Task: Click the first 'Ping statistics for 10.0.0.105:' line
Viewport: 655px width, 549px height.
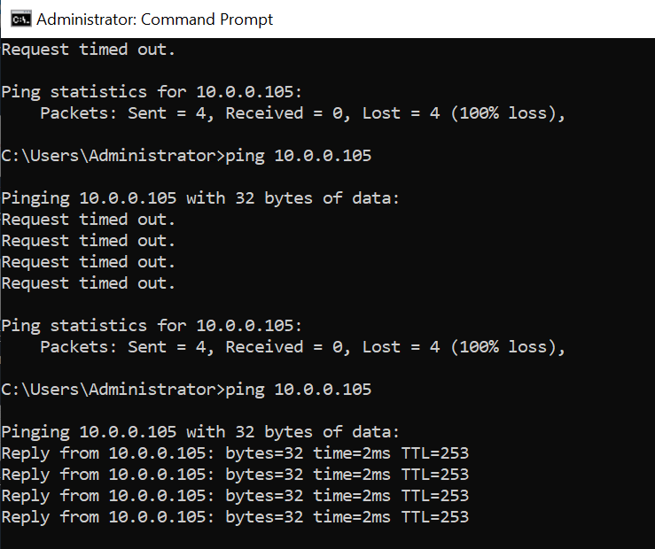Action: pos(152,92)
